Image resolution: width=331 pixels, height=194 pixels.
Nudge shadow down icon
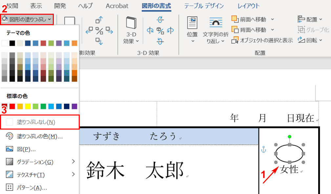(x=99, y=41)
